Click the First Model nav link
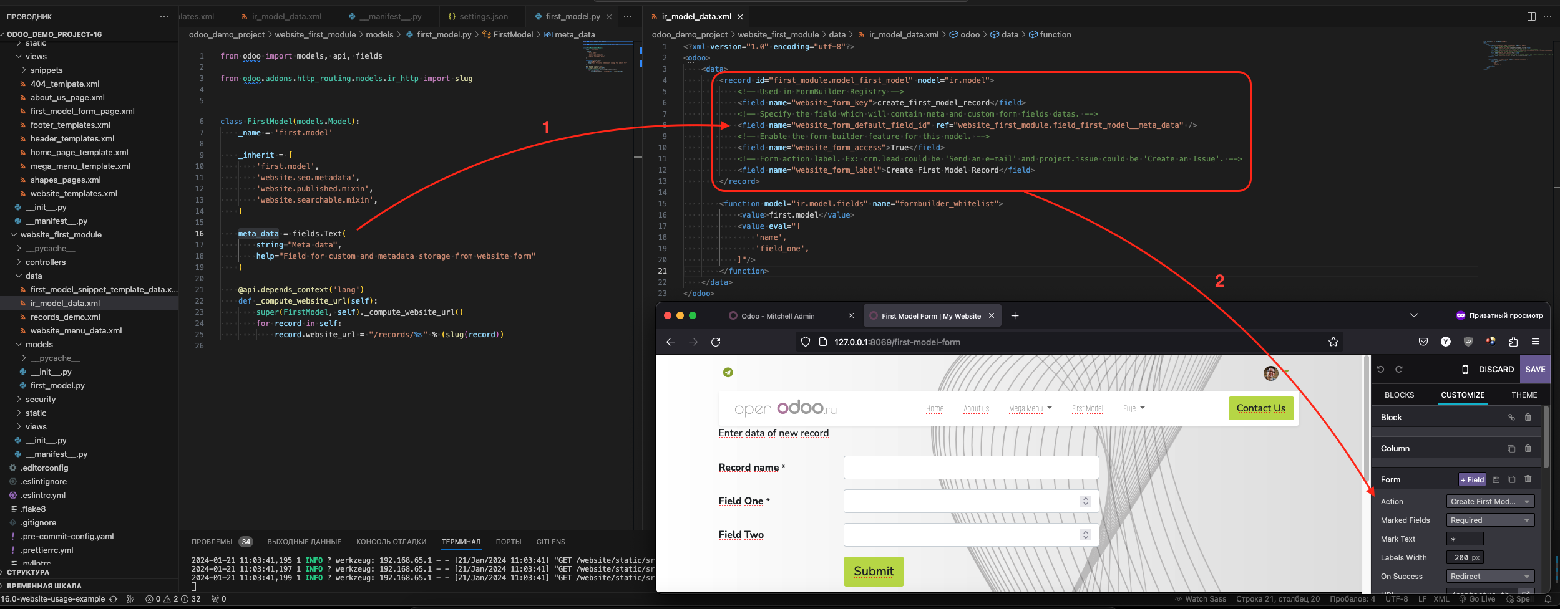This screenshot has height=609, width=1560. pyautogui.click(x=1087, y=409)
